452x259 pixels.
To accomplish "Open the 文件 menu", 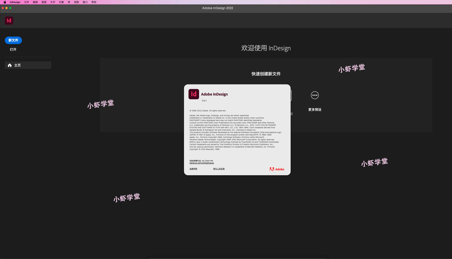I will (x=27, y=2).
